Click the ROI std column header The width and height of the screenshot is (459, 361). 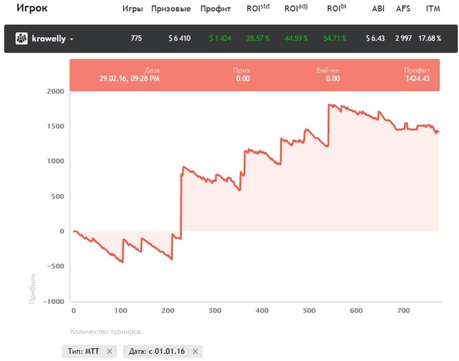click(258, 9)
